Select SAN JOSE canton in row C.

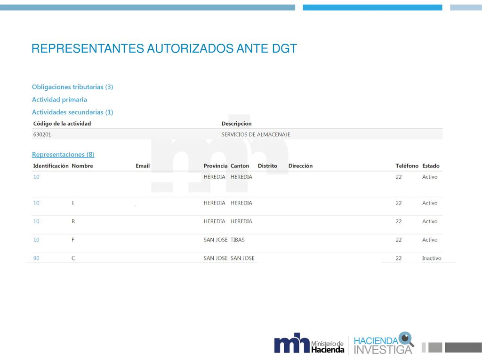pyautogui.click(x=242, y=258)
